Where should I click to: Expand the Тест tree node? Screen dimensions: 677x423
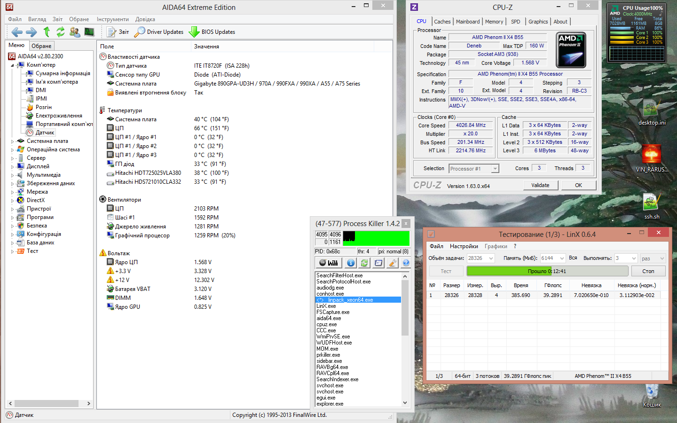coord(12,251)
